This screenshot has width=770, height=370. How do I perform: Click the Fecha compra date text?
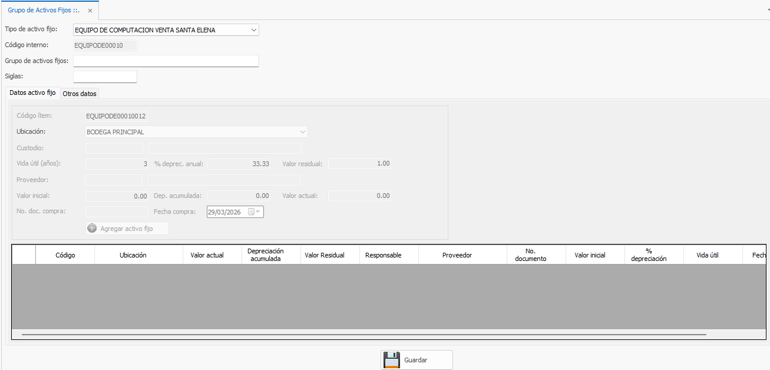(224, 212)
